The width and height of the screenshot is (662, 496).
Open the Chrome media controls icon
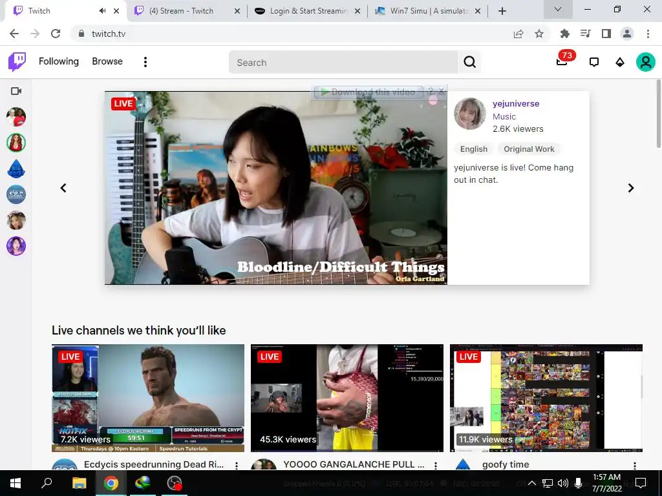pos(585,34)
